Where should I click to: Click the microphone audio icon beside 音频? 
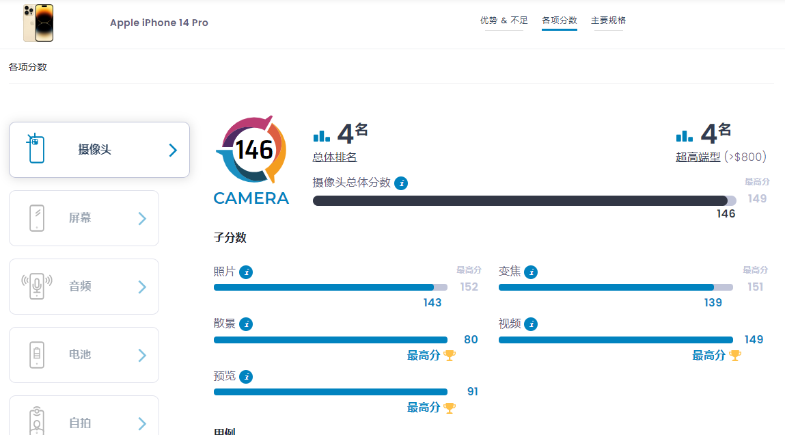pyautogui.click(x=36, y=286)
